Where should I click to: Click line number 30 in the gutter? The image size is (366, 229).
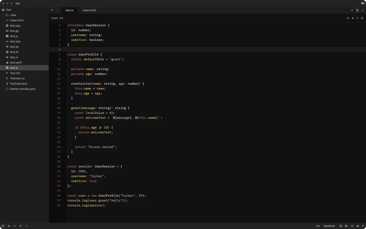pyautogui.click(x=59, y=166)
